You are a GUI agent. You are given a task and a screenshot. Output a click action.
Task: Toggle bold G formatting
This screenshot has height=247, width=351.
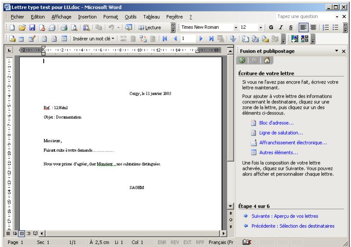(x=271, y=27)
